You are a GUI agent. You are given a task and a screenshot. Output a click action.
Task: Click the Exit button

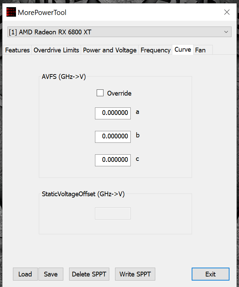[210, 274]
